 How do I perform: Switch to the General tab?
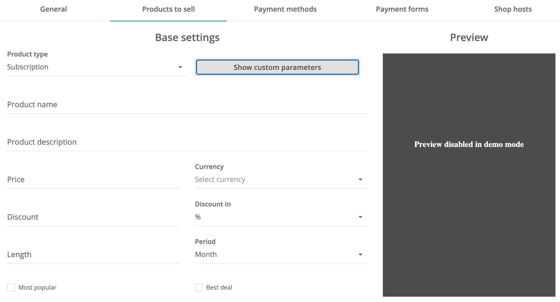tap(54, 9)
